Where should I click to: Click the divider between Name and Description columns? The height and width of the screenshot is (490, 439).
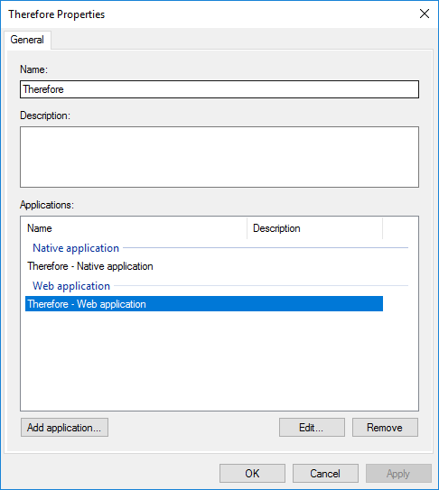tap(248, 228)
